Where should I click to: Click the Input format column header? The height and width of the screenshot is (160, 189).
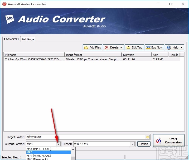93,55
